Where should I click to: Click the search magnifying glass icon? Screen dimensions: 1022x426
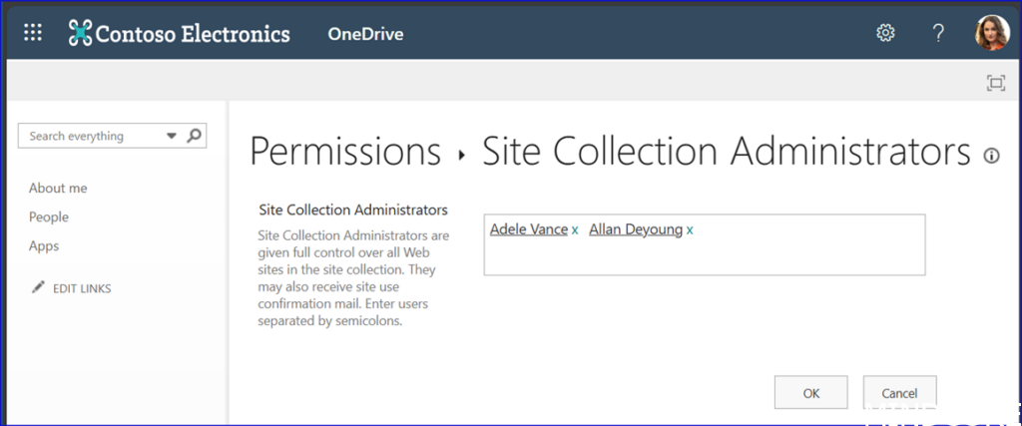tap(195, 136)
